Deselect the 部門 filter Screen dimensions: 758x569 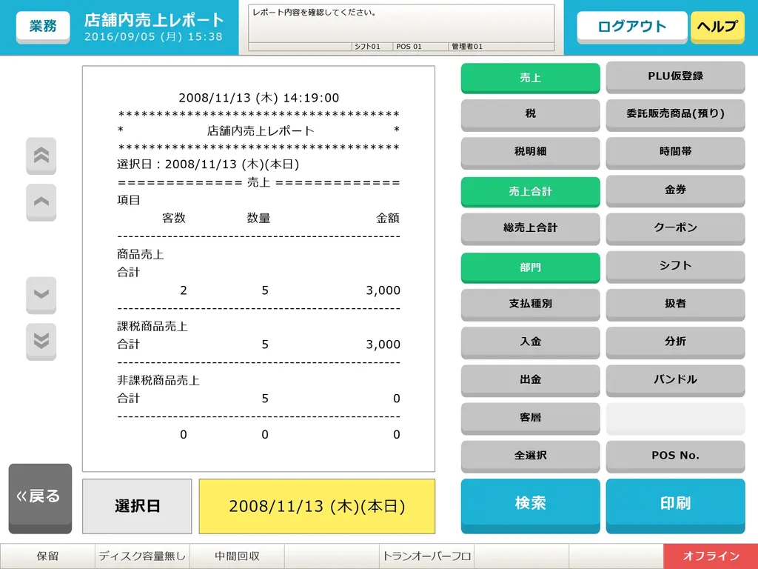point(530,267)
